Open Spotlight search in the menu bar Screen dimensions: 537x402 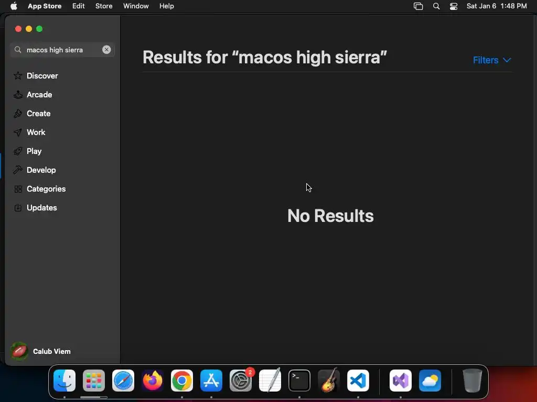[x=436, y=6]
